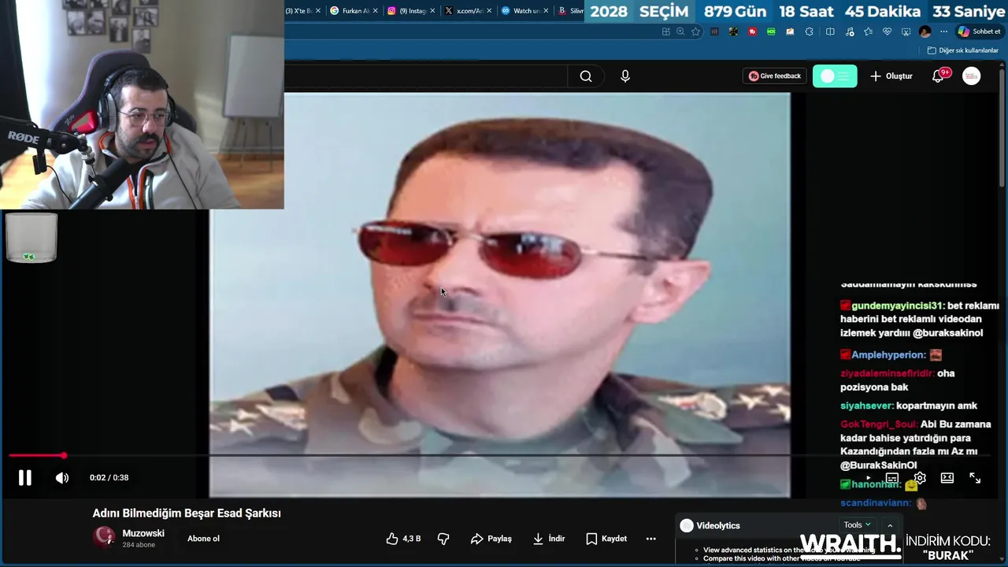This screenshot has width=1008, height=567.
Task: Open YouTube notifications bell
Action: point(938,76)
